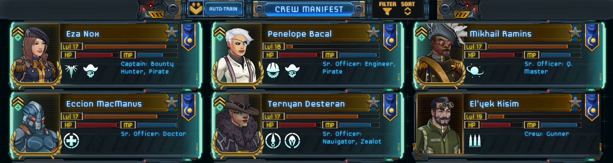Open Mikhail Ramins' portrait thumbnail
613x163 pixels.
[x=439, y=54]
